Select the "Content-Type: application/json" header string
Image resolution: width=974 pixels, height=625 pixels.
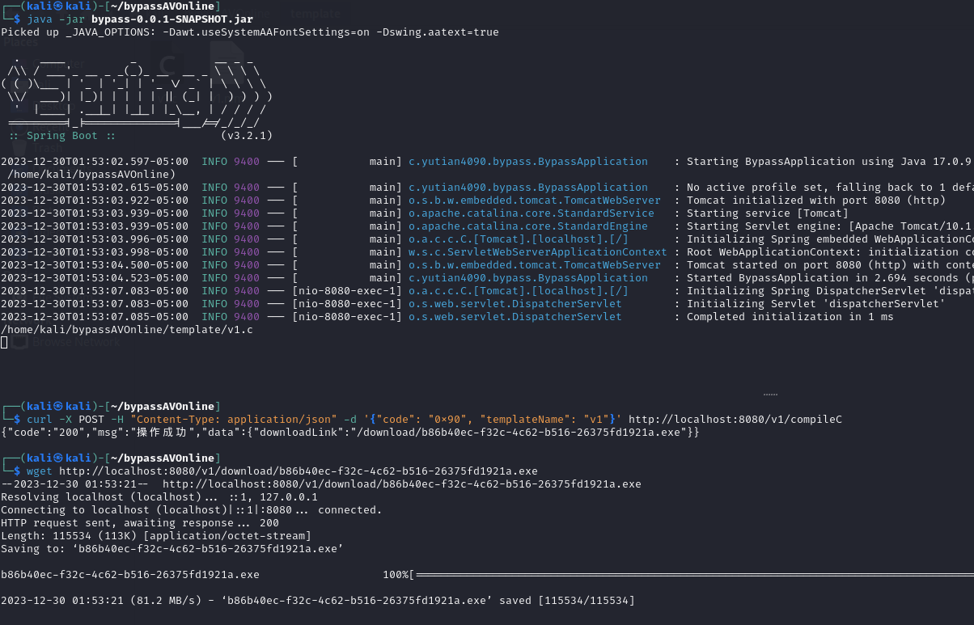pyautogui.click(x=234, y=420)
